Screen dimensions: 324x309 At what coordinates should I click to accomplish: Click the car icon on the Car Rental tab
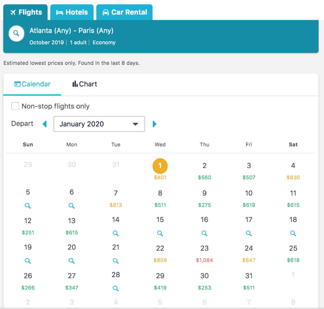tap(106, 12)
